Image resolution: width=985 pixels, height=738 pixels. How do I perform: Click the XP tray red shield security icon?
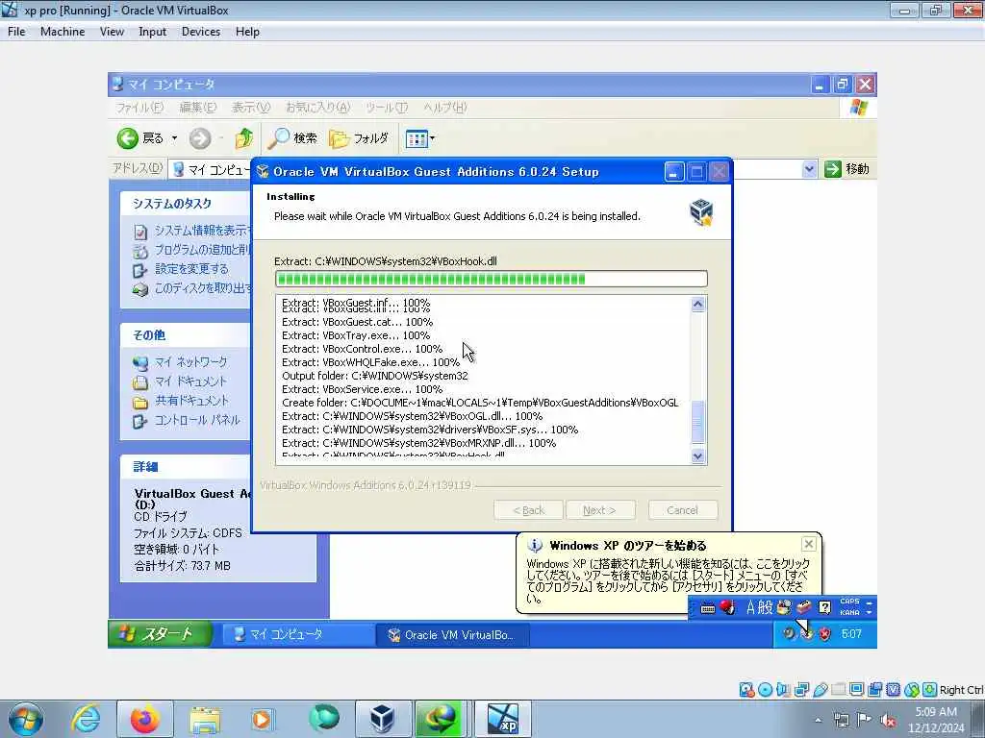pyautogui.click(x=824, y=634)
